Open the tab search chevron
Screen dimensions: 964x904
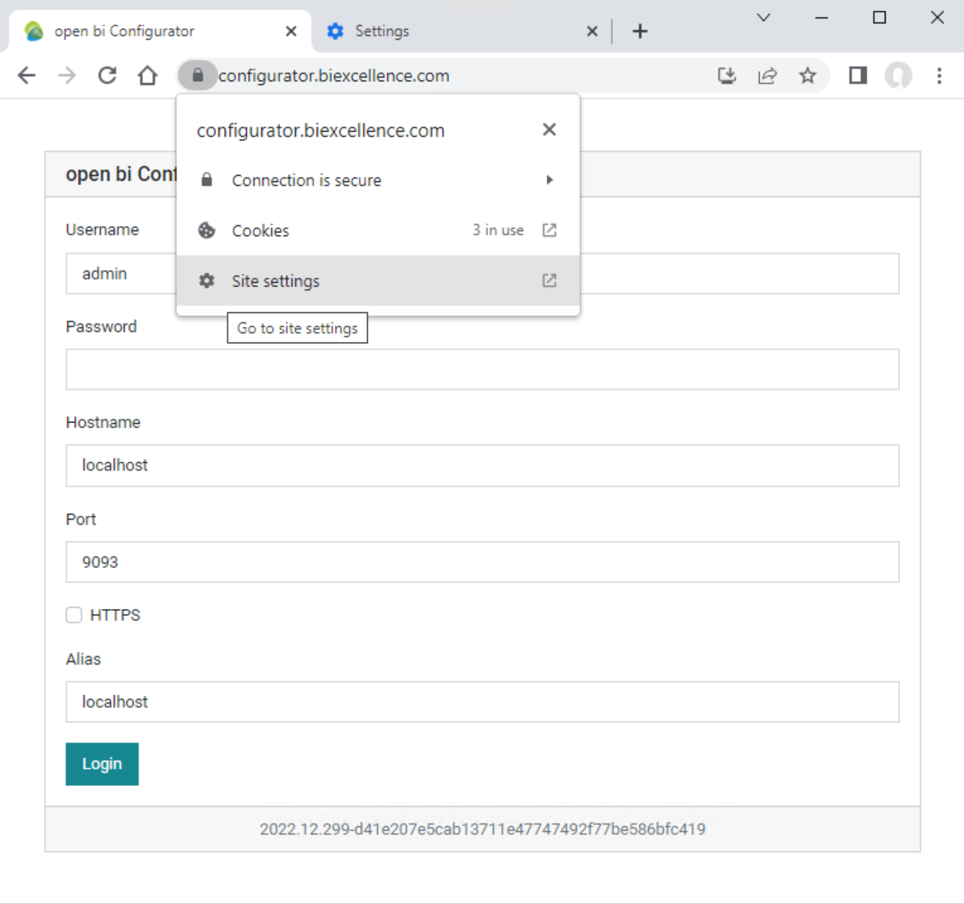pyautogui.click(x=764, y=17)
